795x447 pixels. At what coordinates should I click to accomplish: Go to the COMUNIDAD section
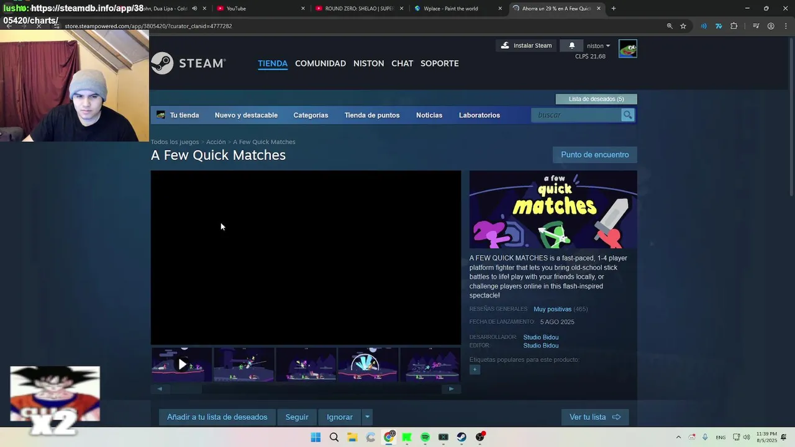(x=320, y=63)
